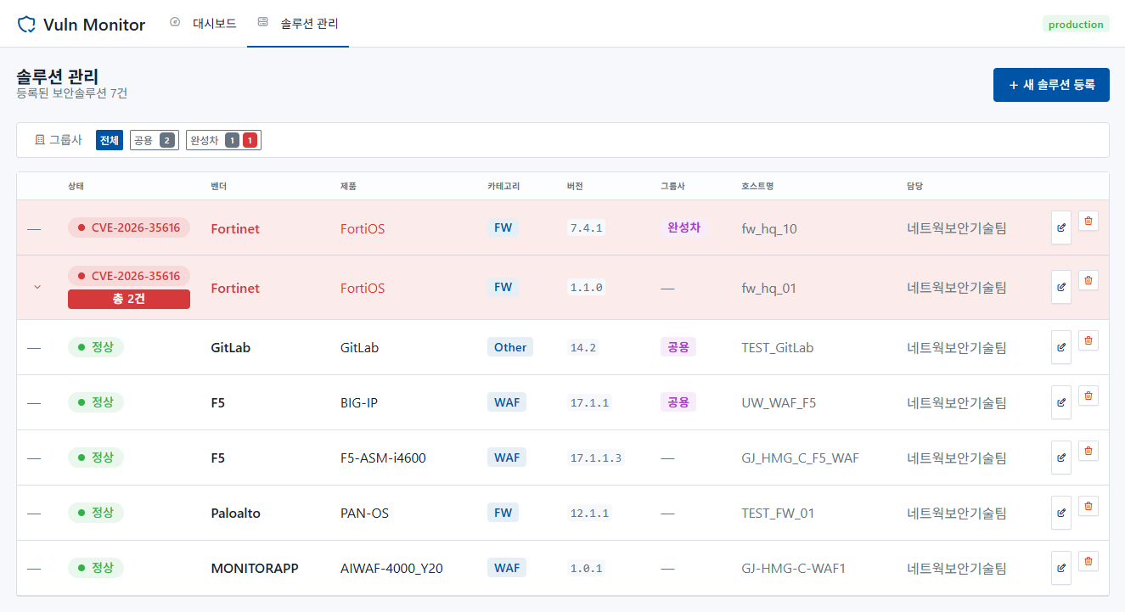Click product F5-ASM-i4600
Image resolution: width=1125 pixels, height=612 pixels.
tap(383, 458)
